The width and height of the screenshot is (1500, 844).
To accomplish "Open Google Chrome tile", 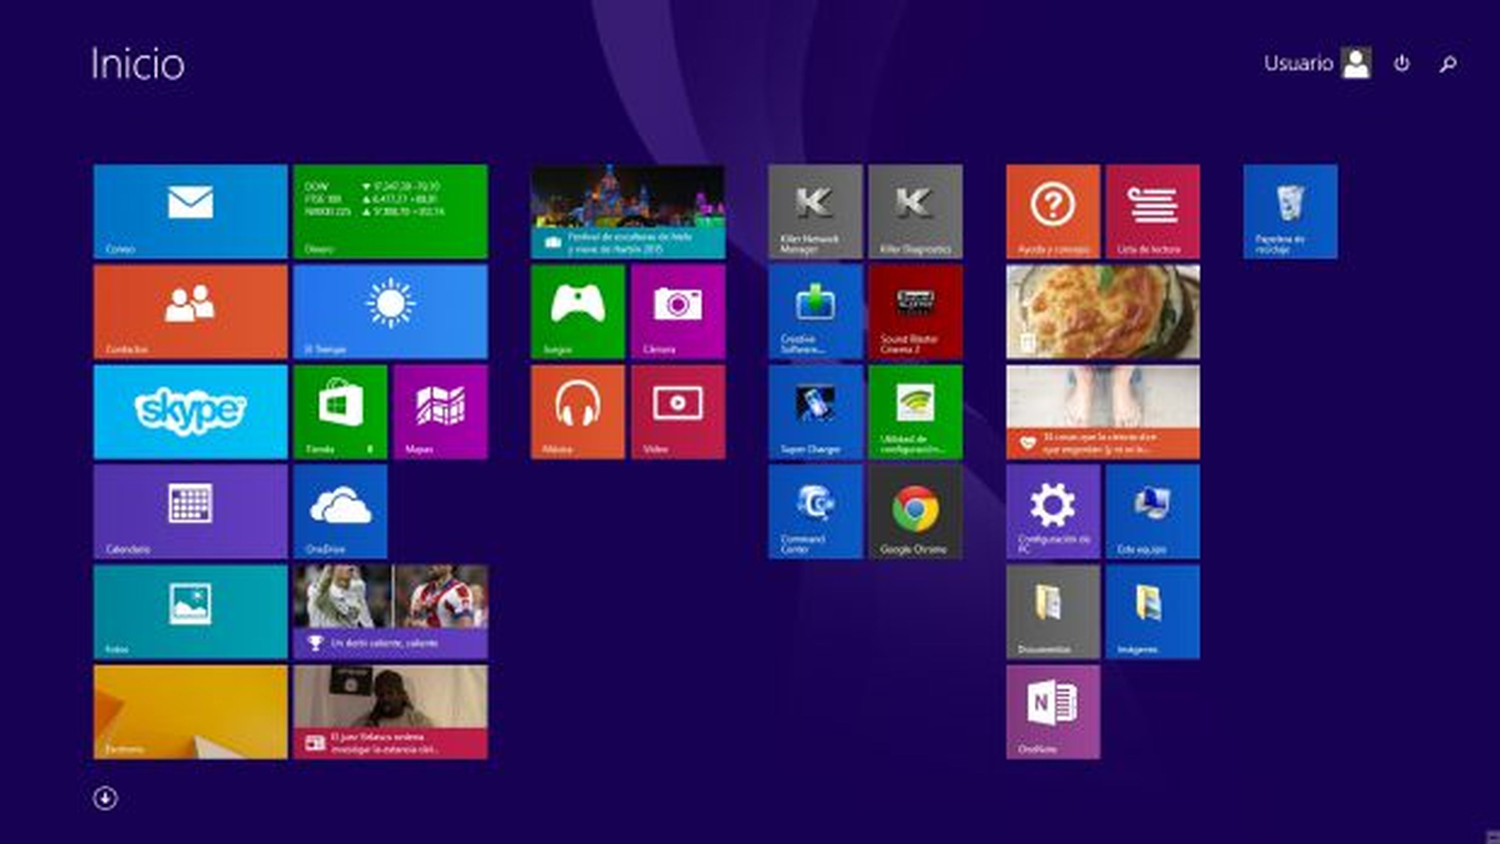I will tap(915, 512).
